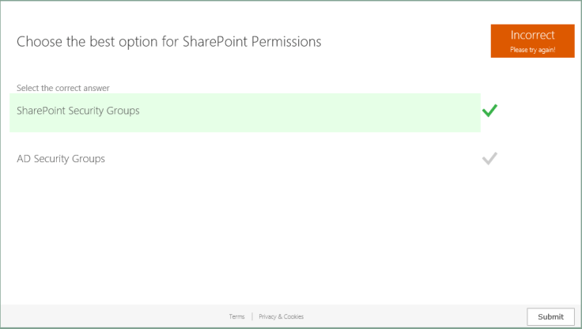
Task: Click the divider between Terms and Privacy links
Action: point(252,316)
